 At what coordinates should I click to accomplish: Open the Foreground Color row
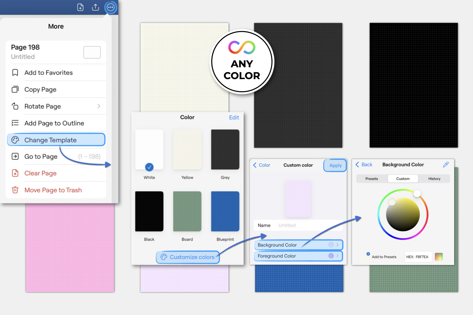[x=298, y=256]
